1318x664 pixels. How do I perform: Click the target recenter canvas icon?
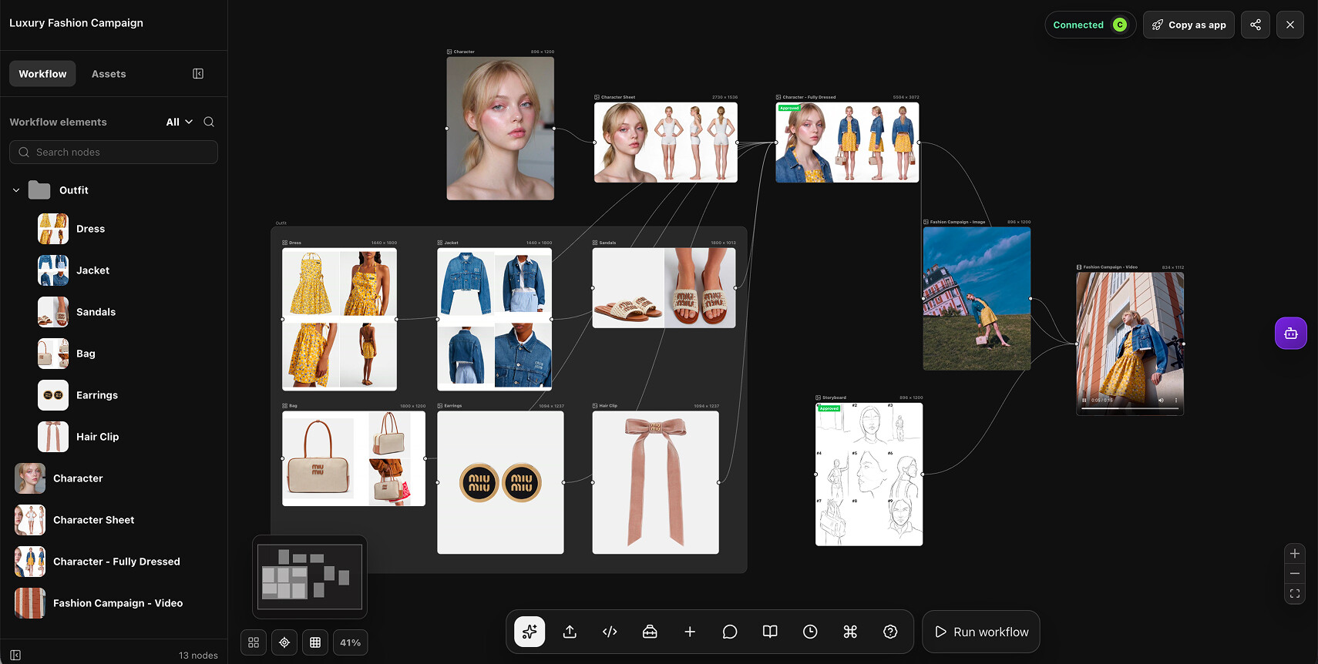point(284,642)
